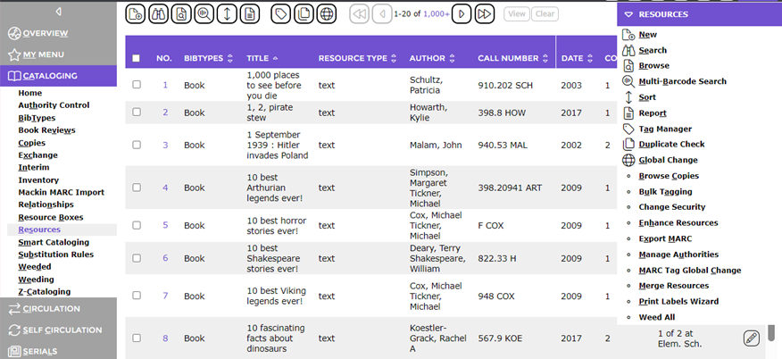782x359 pixels.
Task: Select checkbox for 10 best Shakespeare stories
Action: [137, 258]
